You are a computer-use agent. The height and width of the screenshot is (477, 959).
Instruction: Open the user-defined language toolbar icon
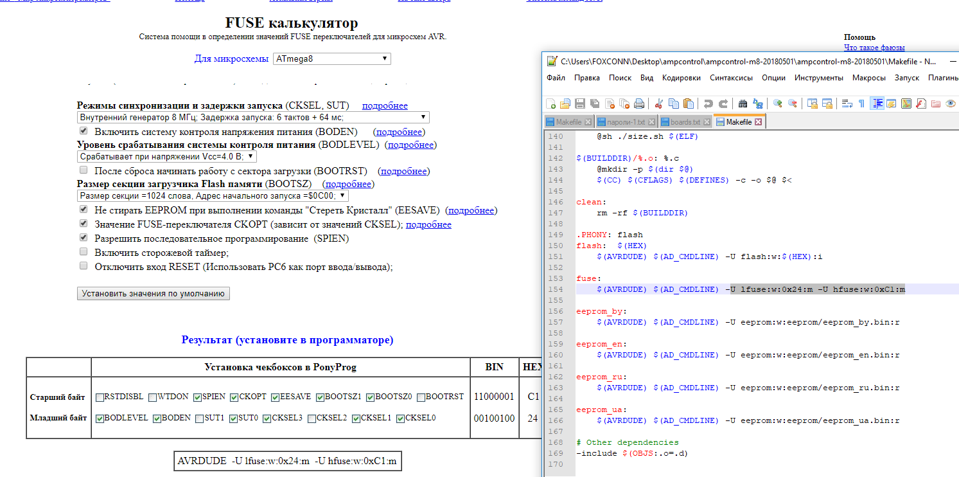892,104
